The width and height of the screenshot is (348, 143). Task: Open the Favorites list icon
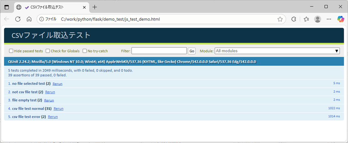[306, 19]
